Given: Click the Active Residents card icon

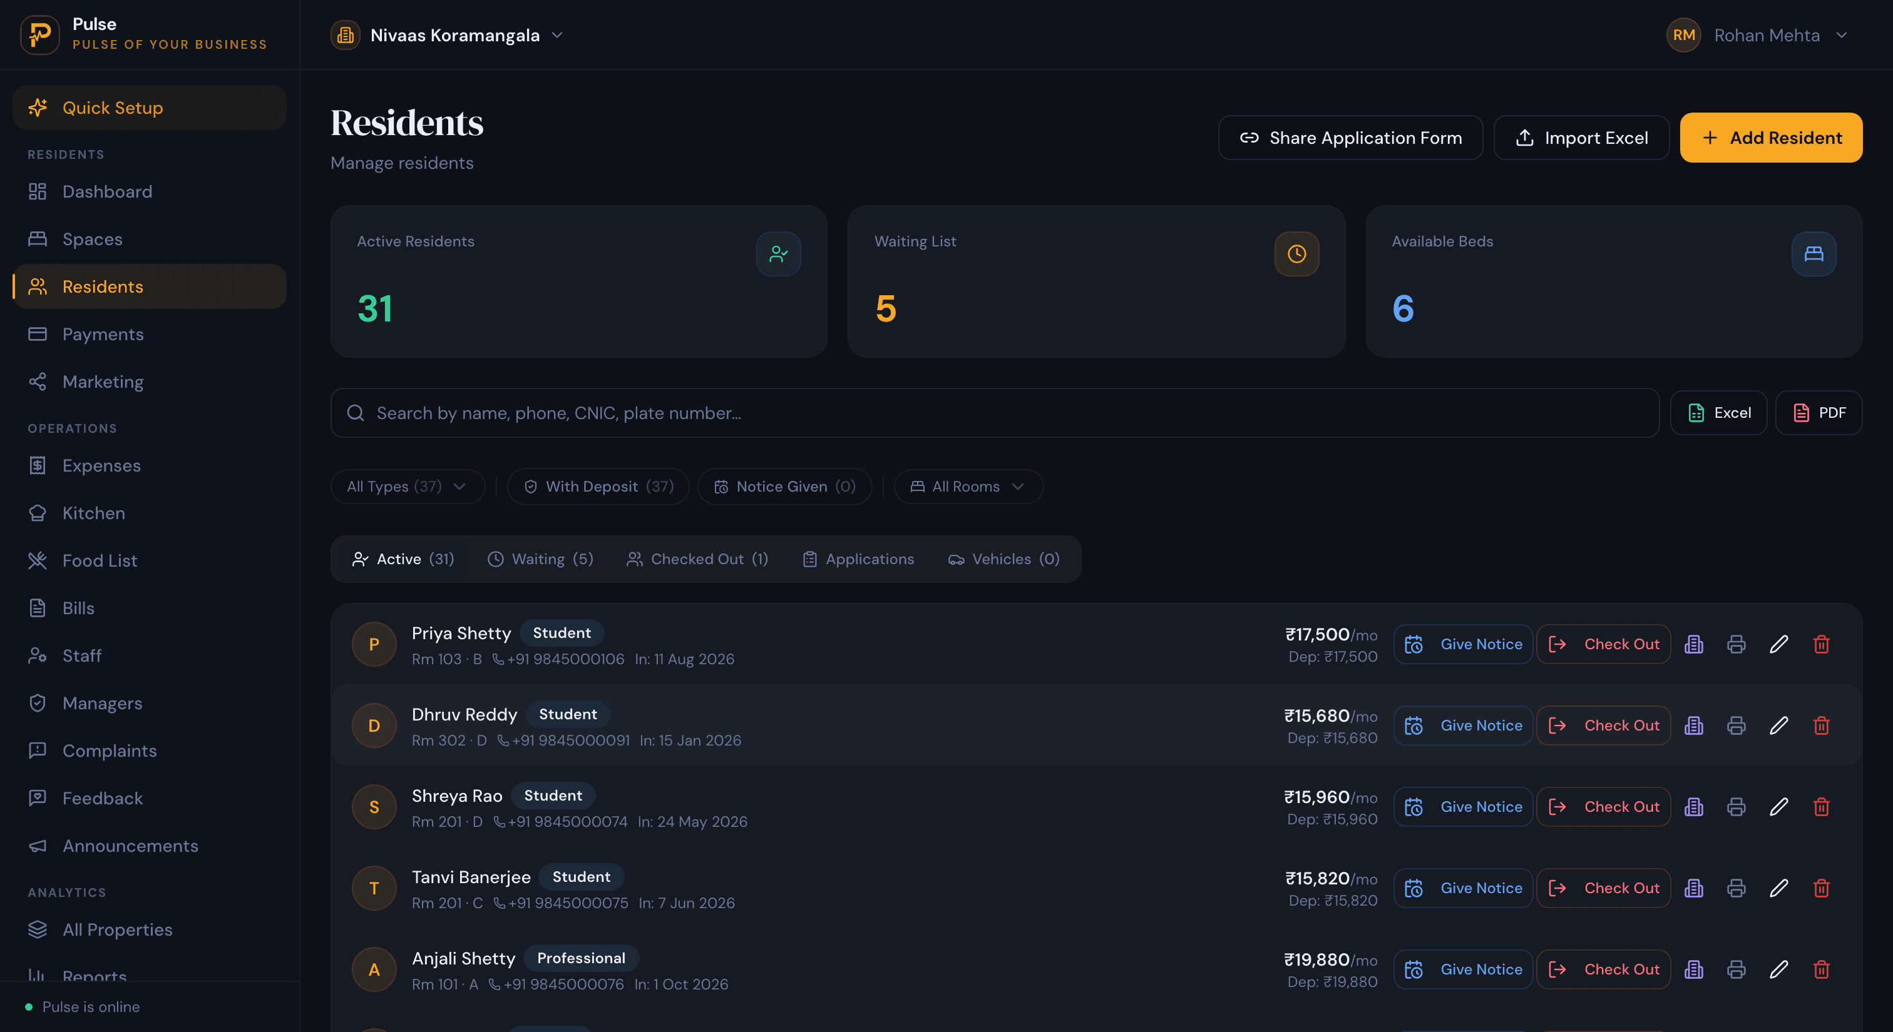Looking at the screenshot, I should tap(778, 254).
